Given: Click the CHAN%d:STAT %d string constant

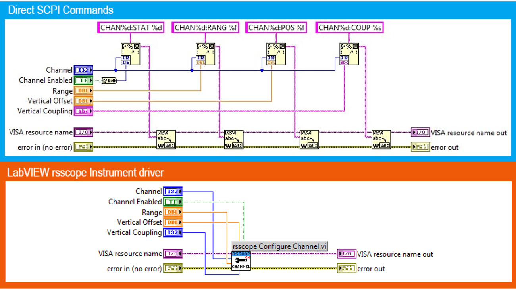Looking at the screenshot, I should (x=131, y=28).
